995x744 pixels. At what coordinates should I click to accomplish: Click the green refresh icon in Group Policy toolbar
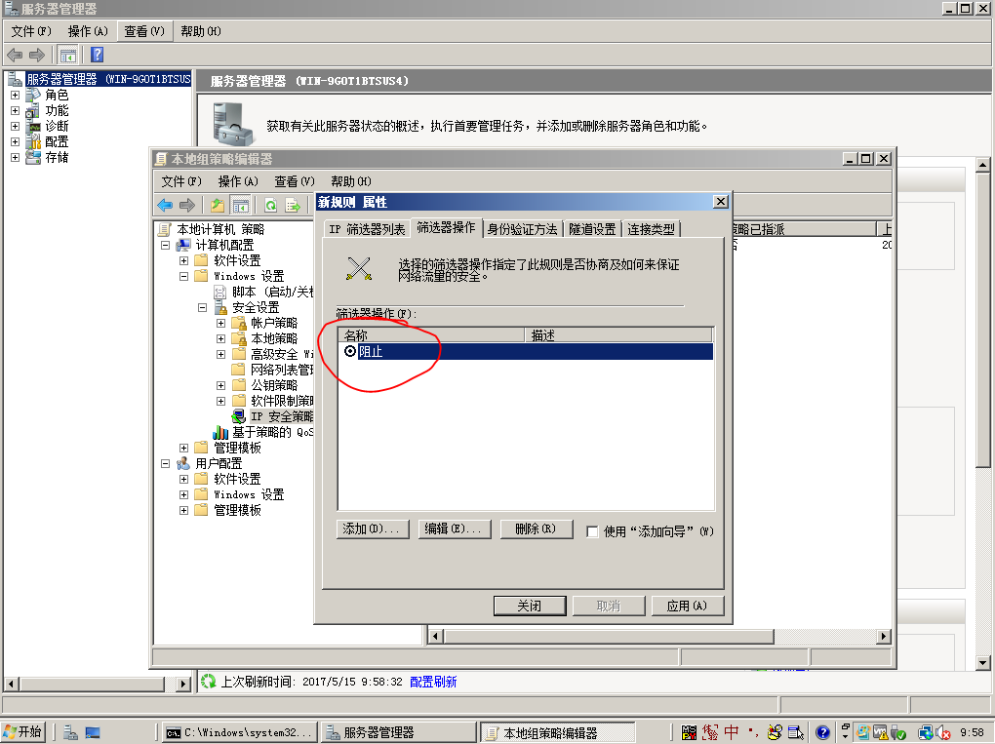(x=269, y=205)
